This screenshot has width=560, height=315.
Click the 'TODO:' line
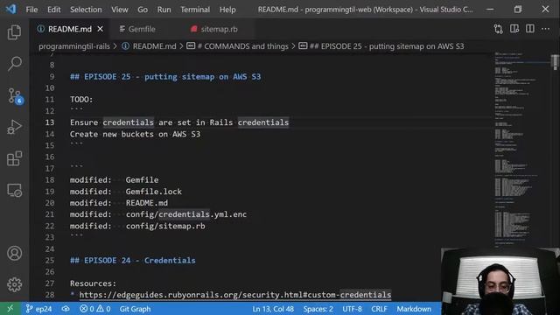(81, 100)
